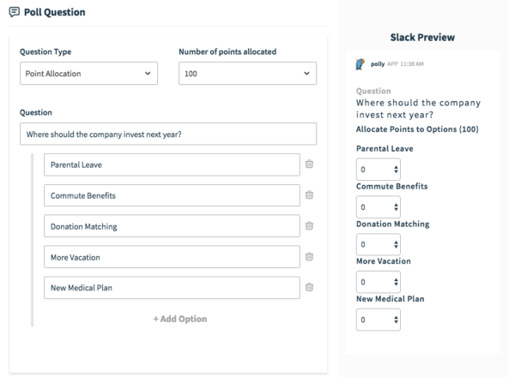
Task: Click the polly parrot avatar
Action: click(x=360, y=64)
